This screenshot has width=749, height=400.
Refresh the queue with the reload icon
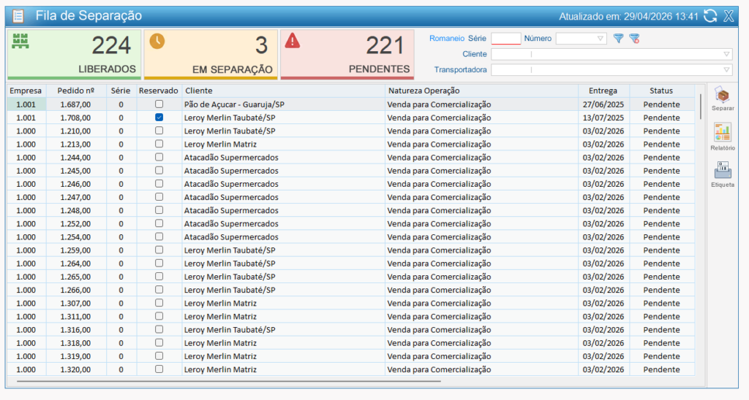(x=710, y=16)
